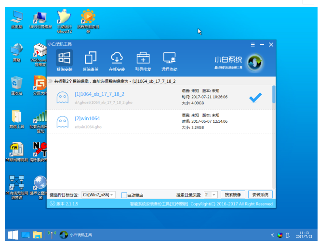The width and height of the screenshot is (319, 242).
Task: Open 回收站 desktop icon
Action: click(17, 86)
